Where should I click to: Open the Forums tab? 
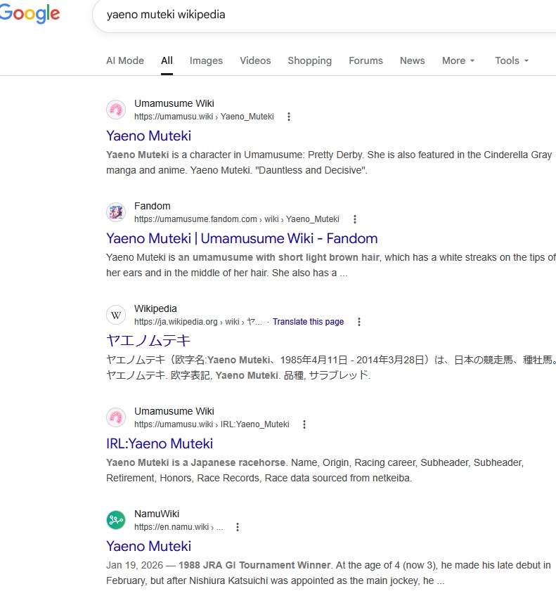tap(366, 60)
